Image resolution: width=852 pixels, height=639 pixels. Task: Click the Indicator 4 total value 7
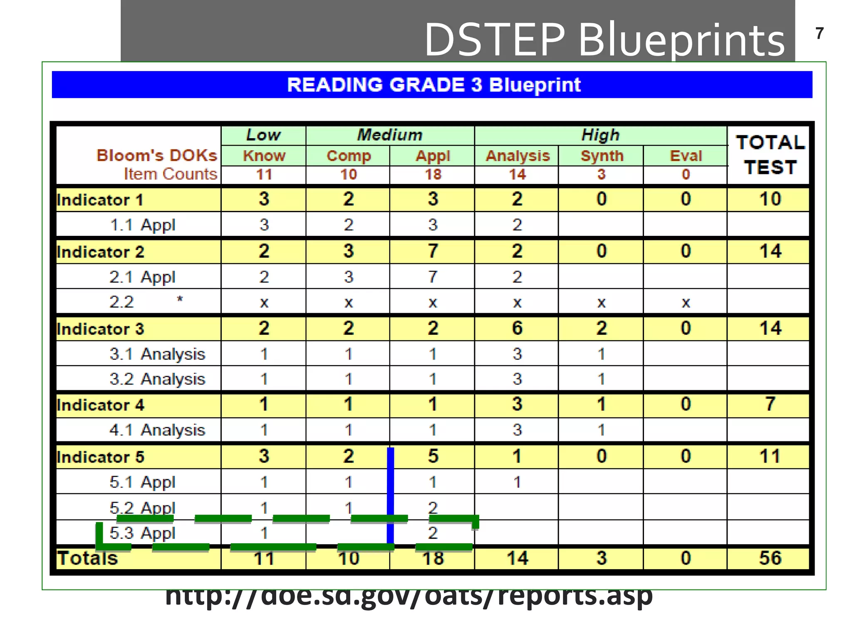(x=770, y=404)
